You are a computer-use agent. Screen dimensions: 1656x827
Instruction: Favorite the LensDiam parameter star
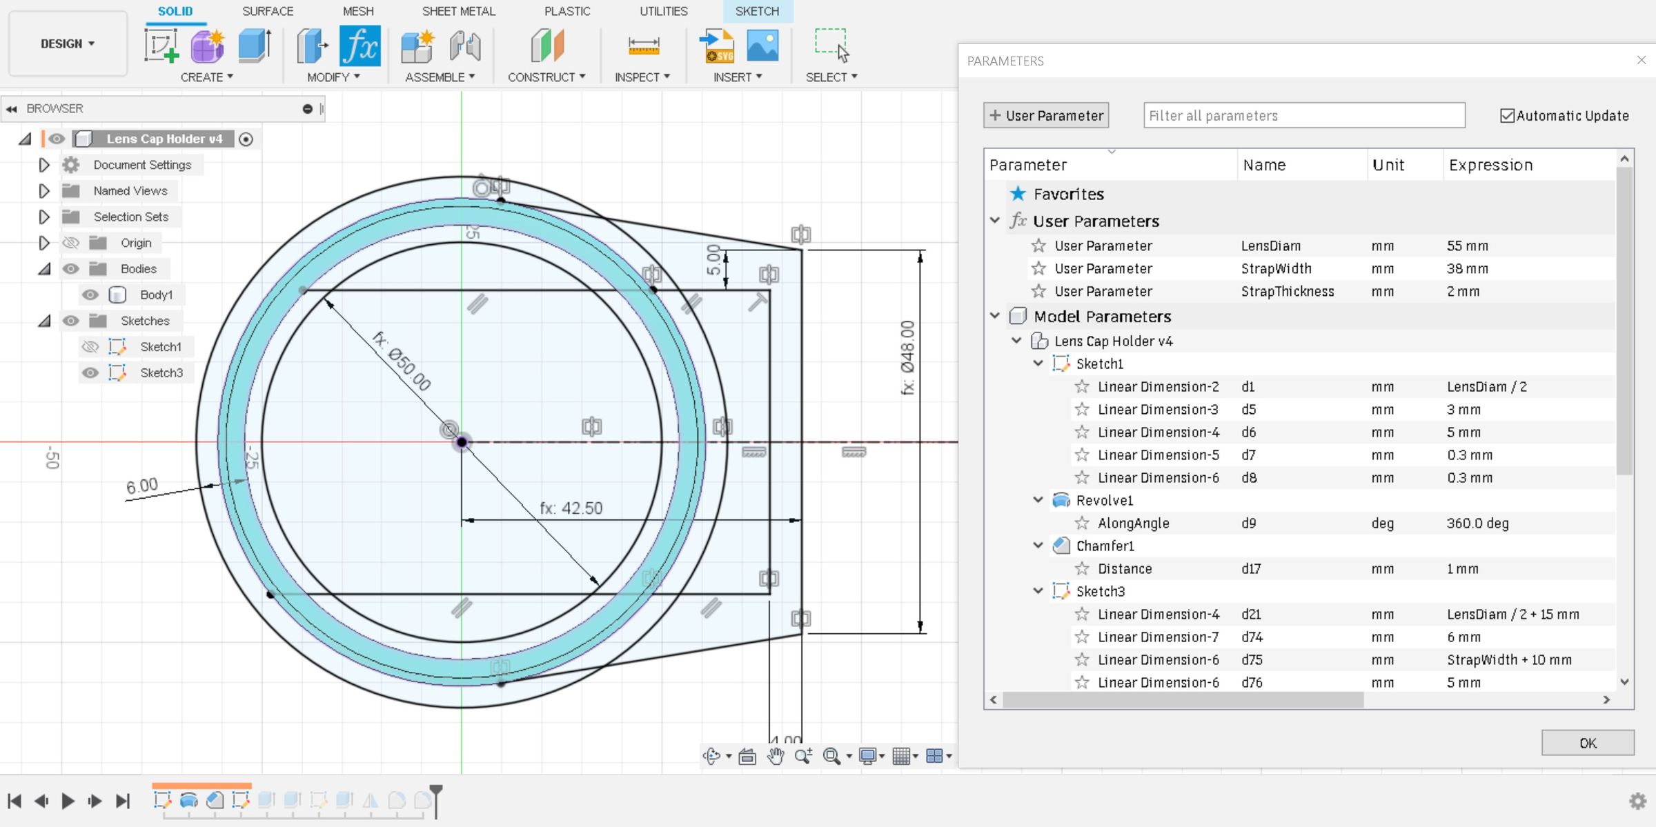point(1038,246)
